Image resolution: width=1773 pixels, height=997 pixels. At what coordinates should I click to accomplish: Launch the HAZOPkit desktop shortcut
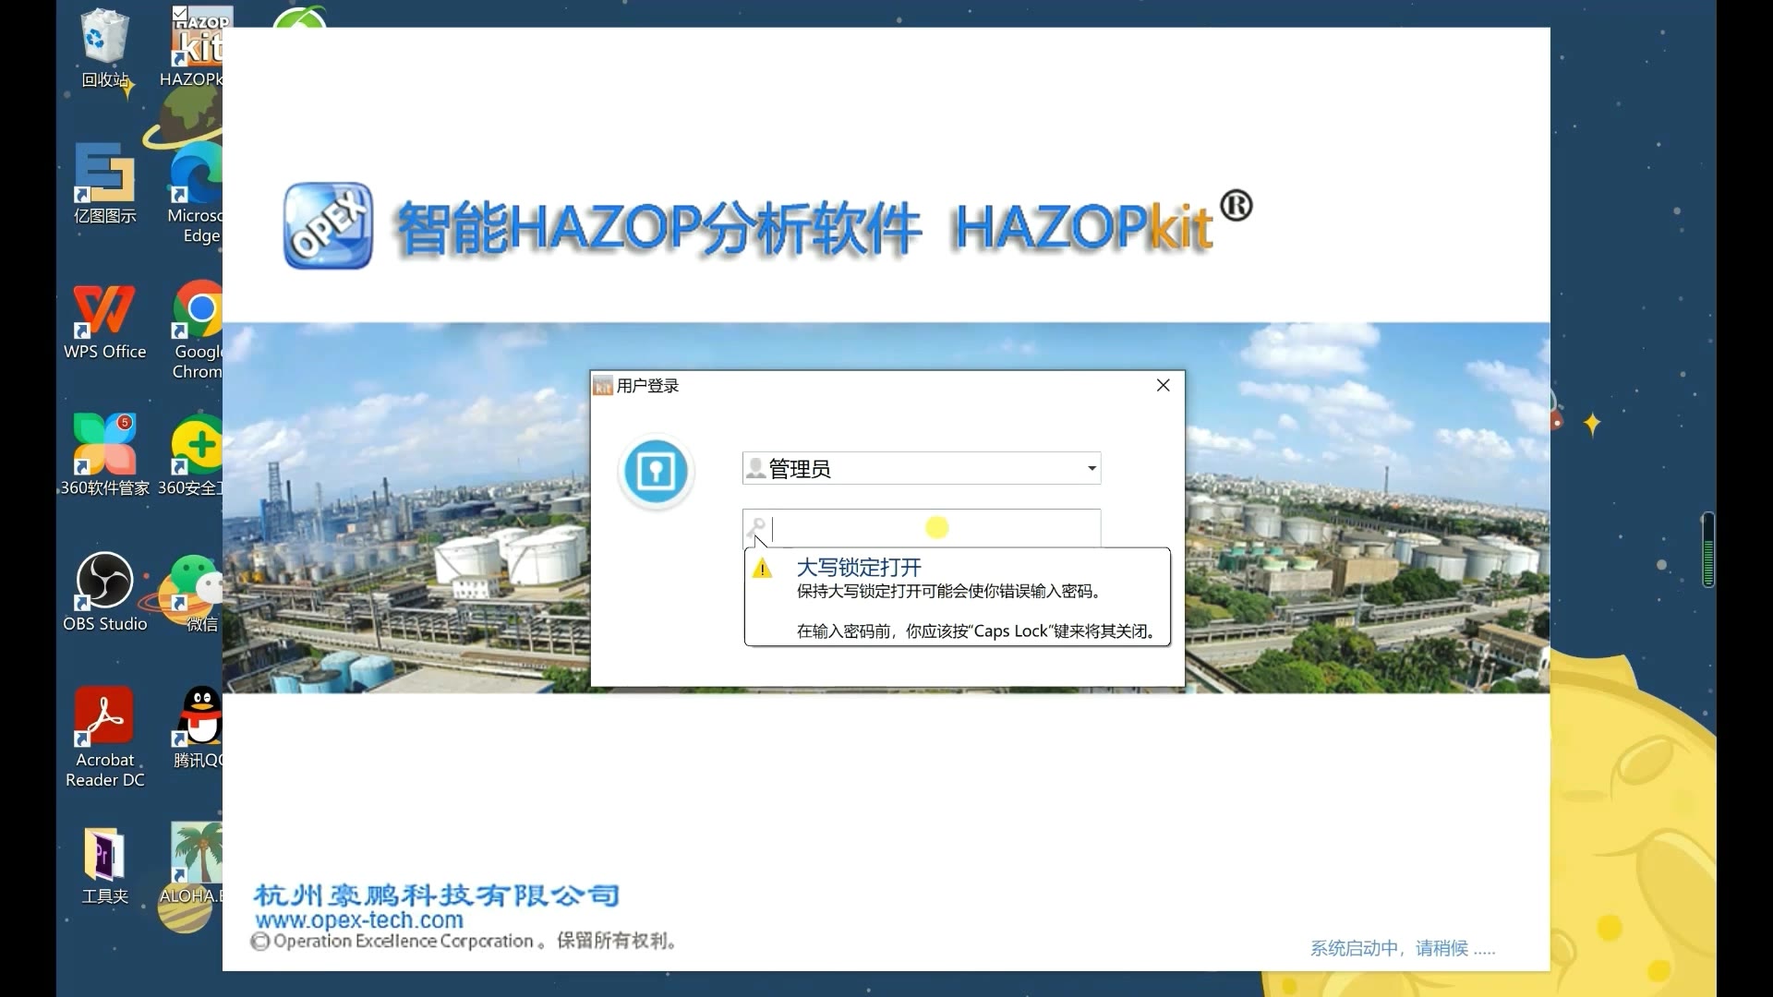196,46
